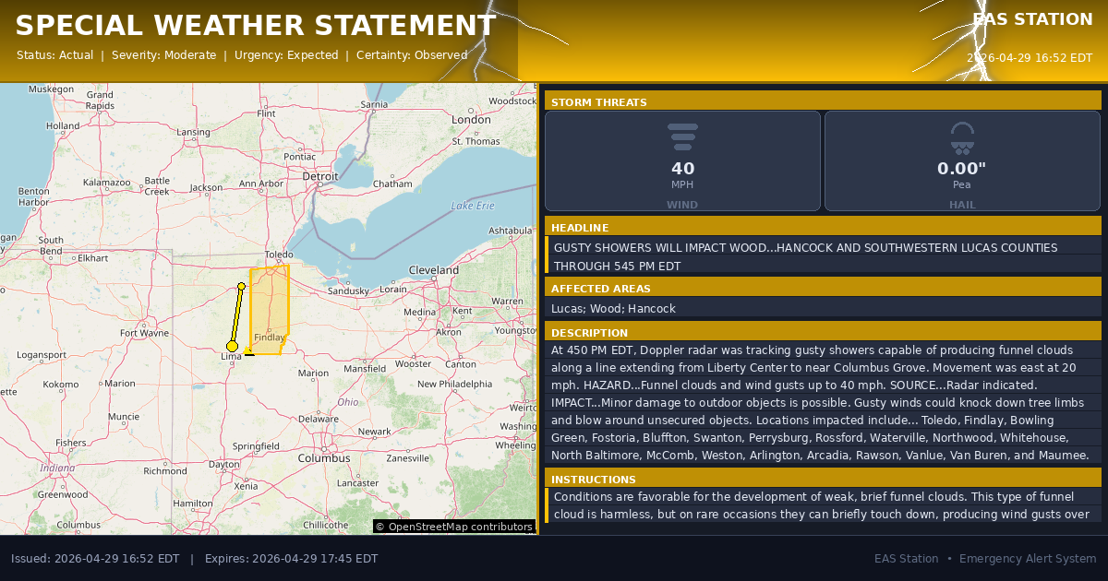Viewport: 1108px width, 581px height.
Task: Click the 0.00" hail size card
Action: coord(961,161)
